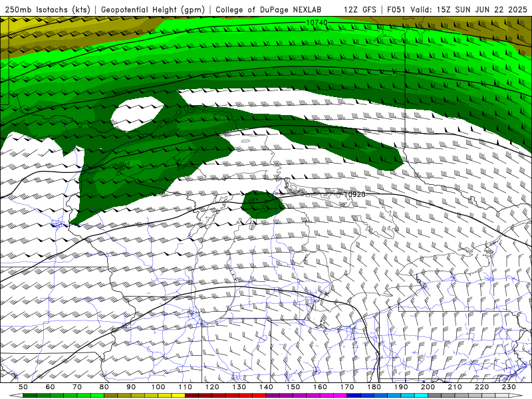532x399 pixels.
Task: Select the bright green swatch left of 80
Action: [x=97, y=396]
